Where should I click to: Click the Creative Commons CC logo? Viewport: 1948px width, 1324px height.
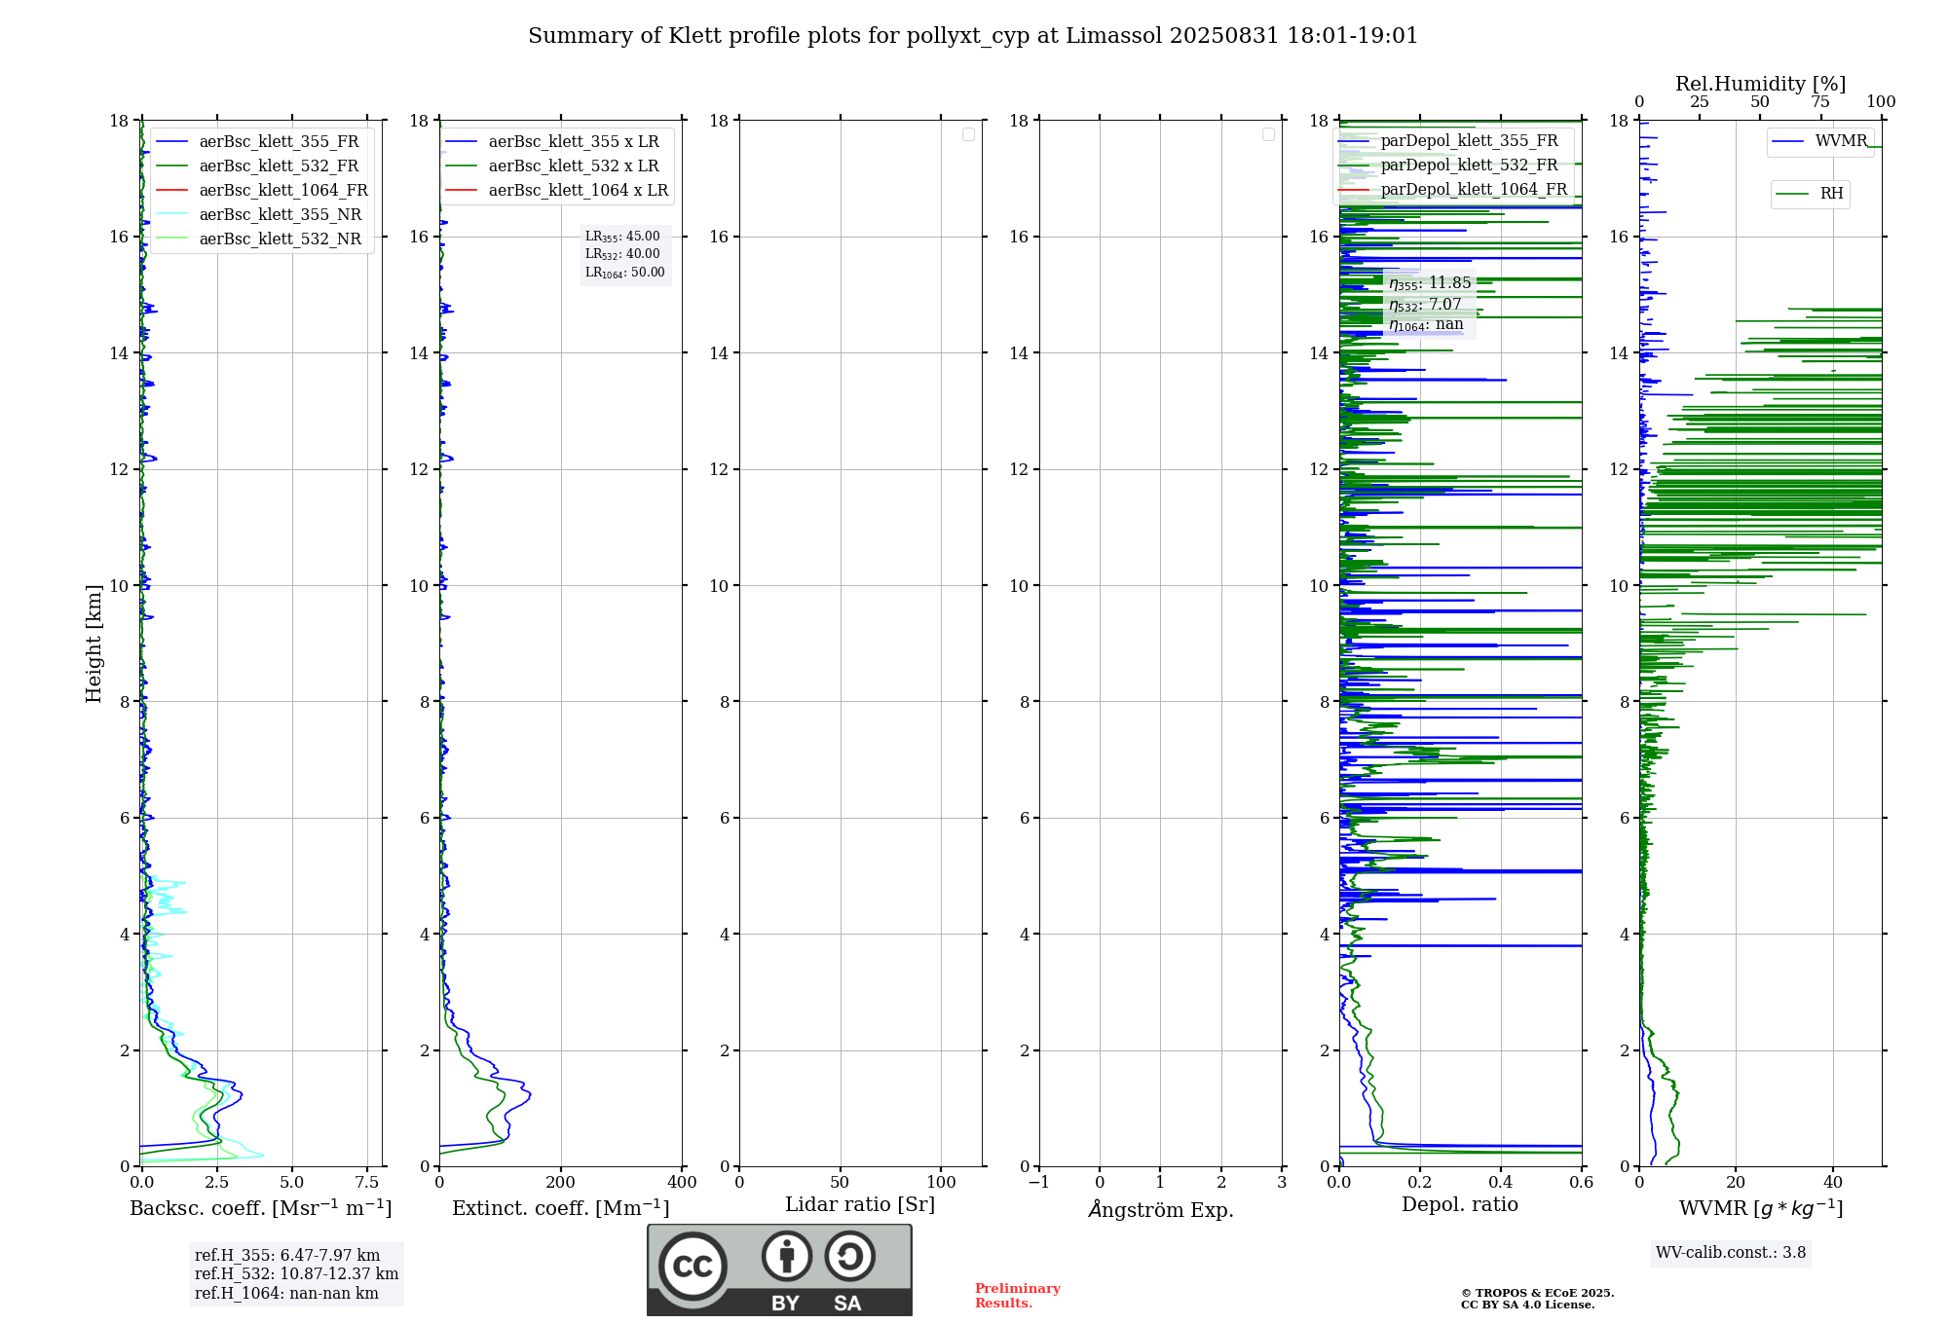point(693,1267)
